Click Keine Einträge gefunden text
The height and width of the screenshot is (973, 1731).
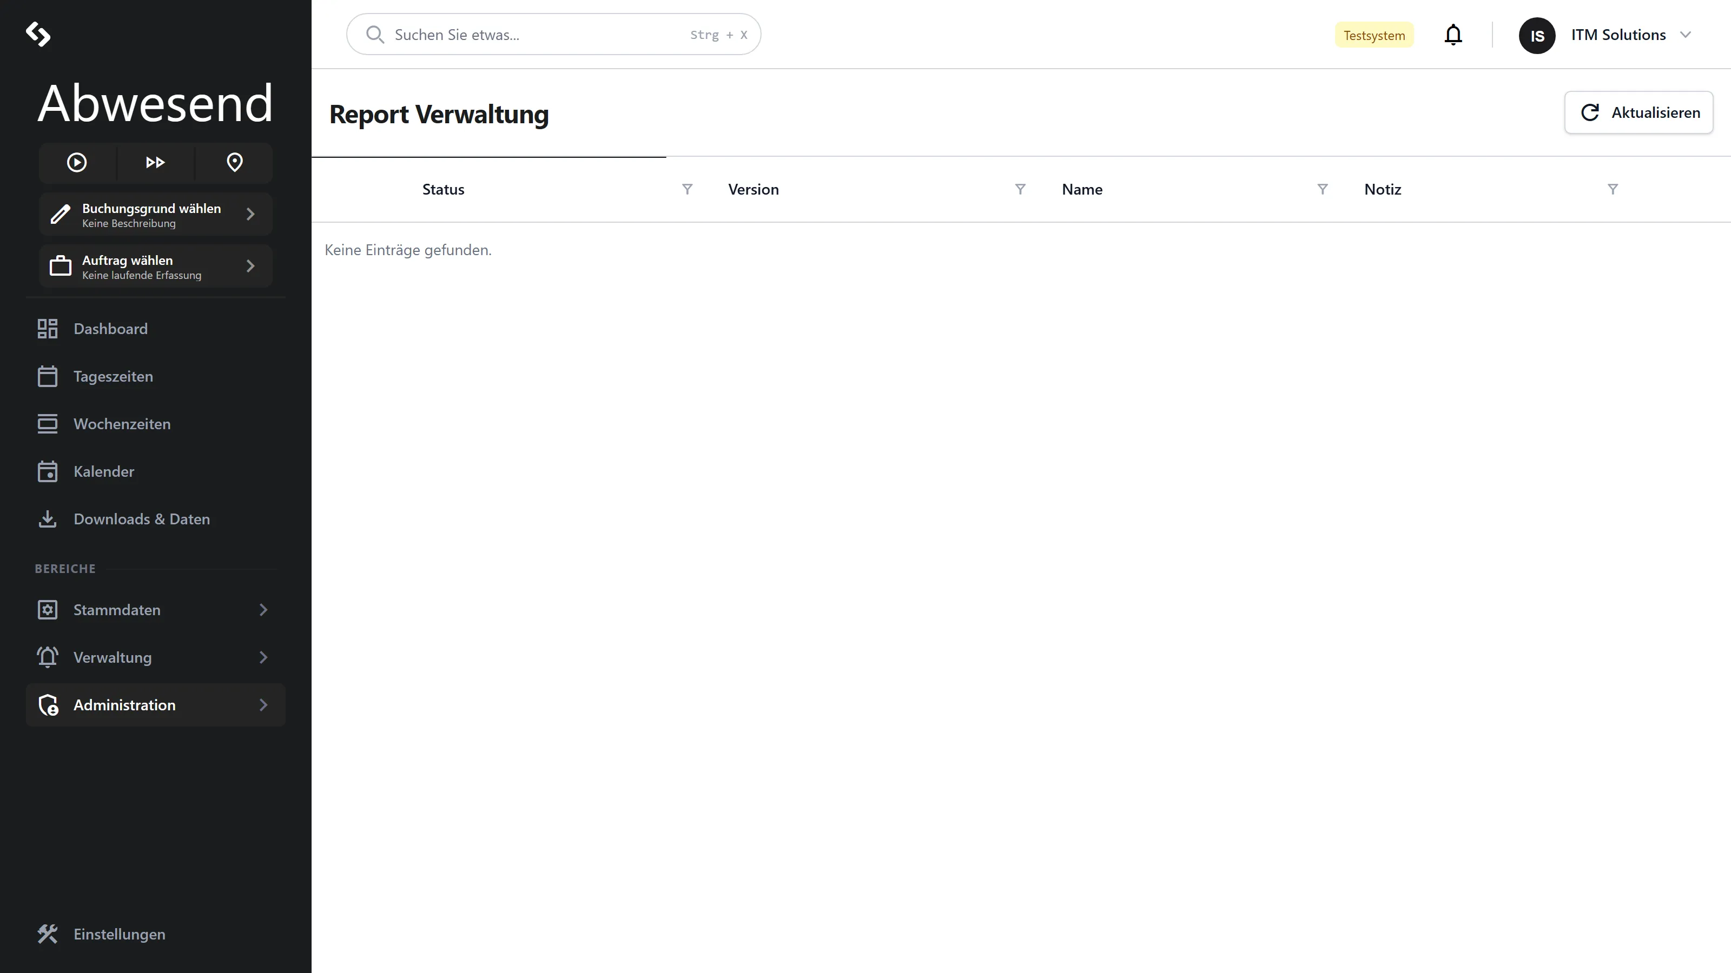pos(408,250)
